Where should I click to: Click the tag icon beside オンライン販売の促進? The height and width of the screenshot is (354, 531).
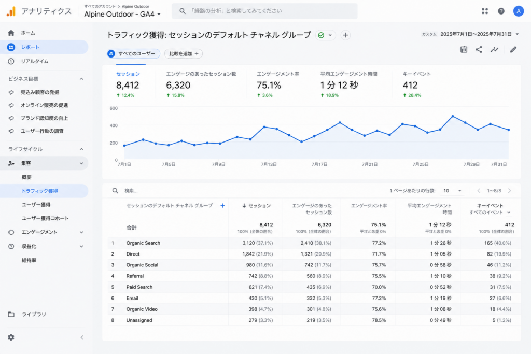(11, 105)
